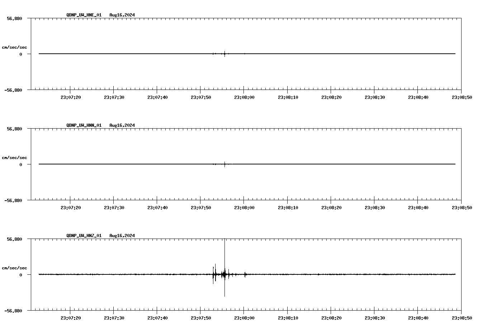Image resolution: width=487 pixels, height=331 pixels.
Task: Click 23:07:20 time label under HNE plot
Action: pyautogui.click(x=70, y=97)
